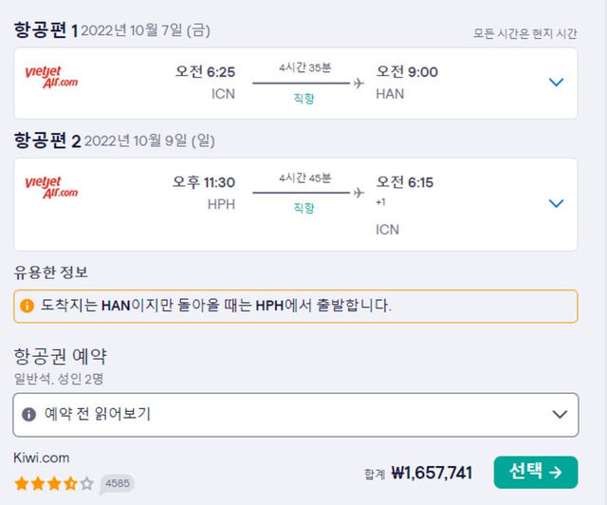Click the 오전 6:25 ICN departure time
607x505 pixels.
point(206,72)
